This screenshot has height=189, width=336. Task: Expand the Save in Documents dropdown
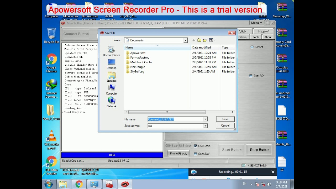185,40
